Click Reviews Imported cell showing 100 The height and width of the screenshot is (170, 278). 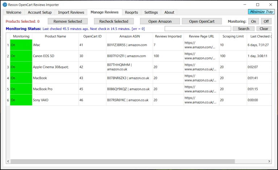tap(168, 56)
